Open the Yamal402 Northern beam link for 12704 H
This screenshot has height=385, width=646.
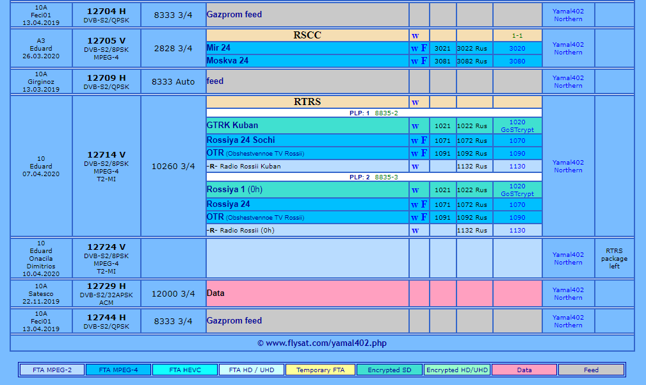(x=568, y=15)
